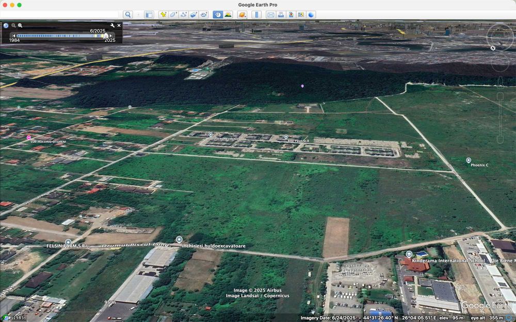Toggle historical imagery clock icon
This screenshot has height=322, width=516.
[x=218, y=14]
